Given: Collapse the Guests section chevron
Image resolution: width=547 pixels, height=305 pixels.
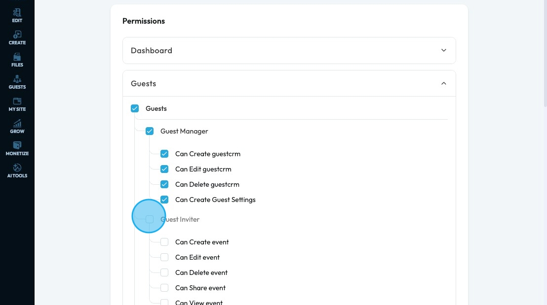Looking at the screenshot, I should point(444,83).
